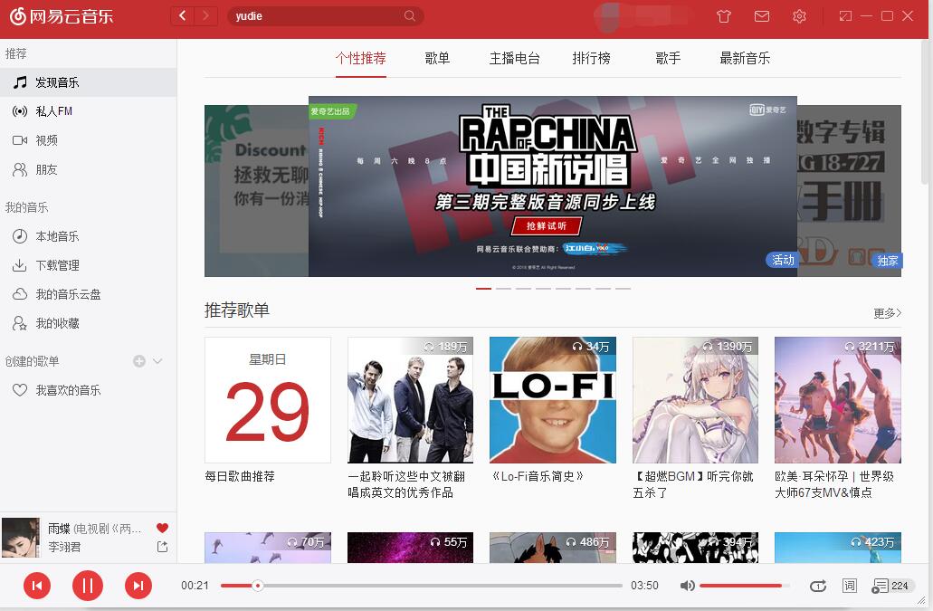
Task: Open the 歌手 tab
Action: [668, 58]
